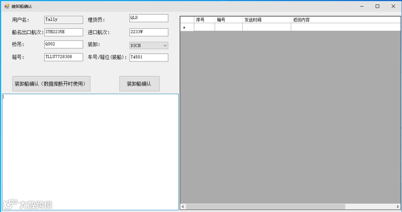Minimize the 装卸船确认 window
Image resolution: width=402 pixels, height=212 pixels.
pyautogui.click(x=362, y=6)
